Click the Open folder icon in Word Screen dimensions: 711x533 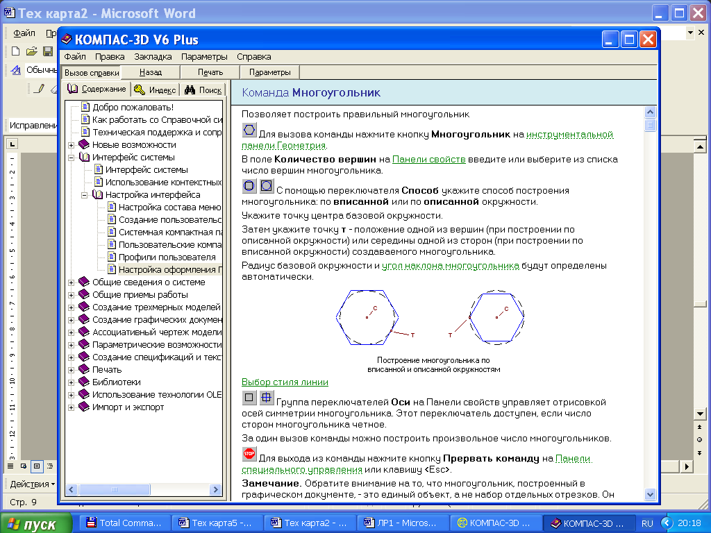31,51
